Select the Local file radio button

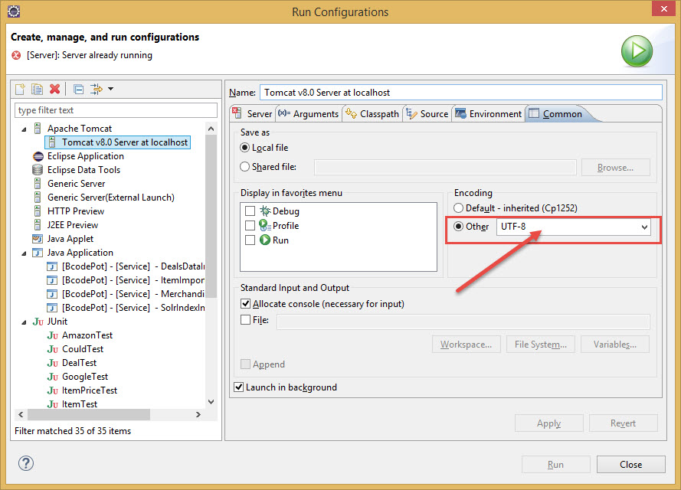tap(245, 148)
